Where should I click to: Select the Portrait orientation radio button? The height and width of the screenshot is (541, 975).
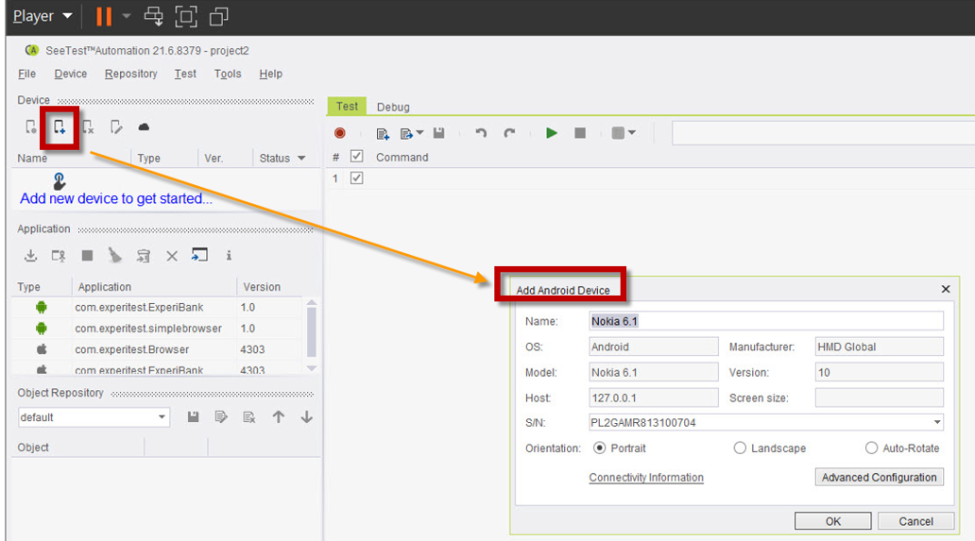click(x=599, y=448)
